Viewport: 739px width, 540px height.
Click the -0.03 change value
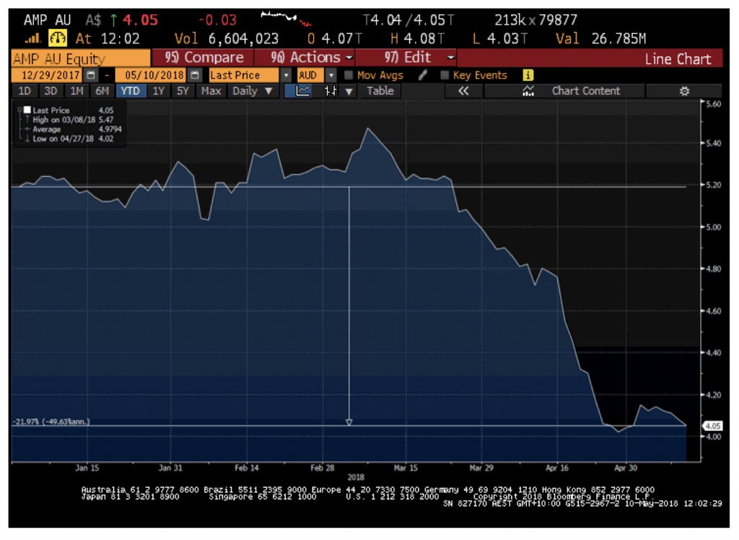pos(217,20)
